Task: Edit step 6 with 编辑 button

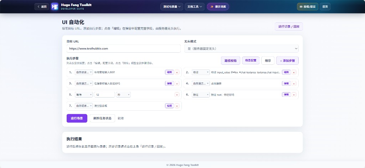Action: (x=286, y=95)
